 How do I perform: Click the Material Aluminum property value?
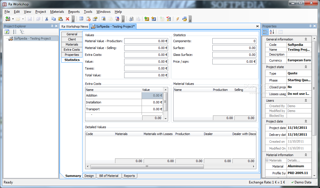click(299, 166)
